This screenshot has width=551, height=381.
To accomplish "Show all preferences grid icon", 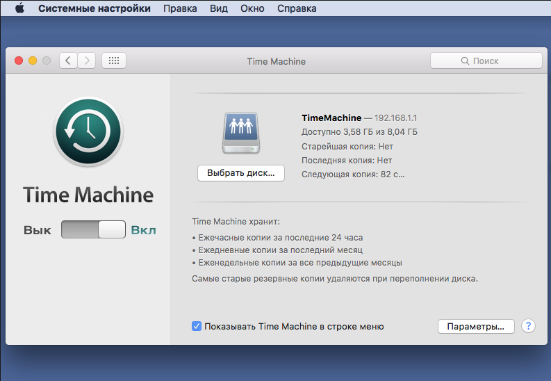I will pyautogui.click(x=114, y=60).
